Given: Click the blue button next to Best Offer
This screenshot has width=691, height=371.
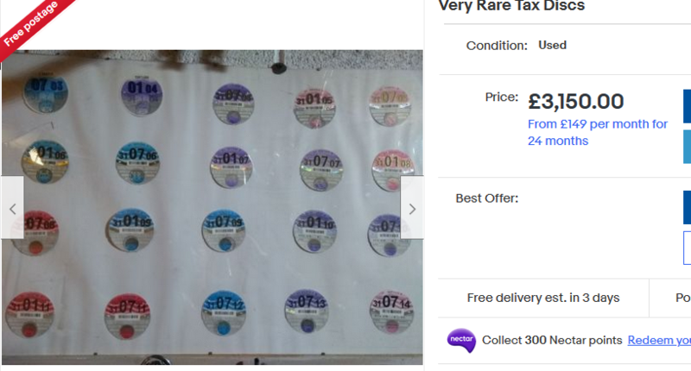Looking at the screenshot, I should tap(687, 207).
